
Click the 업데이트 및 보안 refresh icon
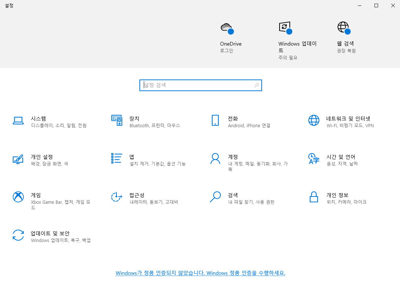click(x=18, y=235)
